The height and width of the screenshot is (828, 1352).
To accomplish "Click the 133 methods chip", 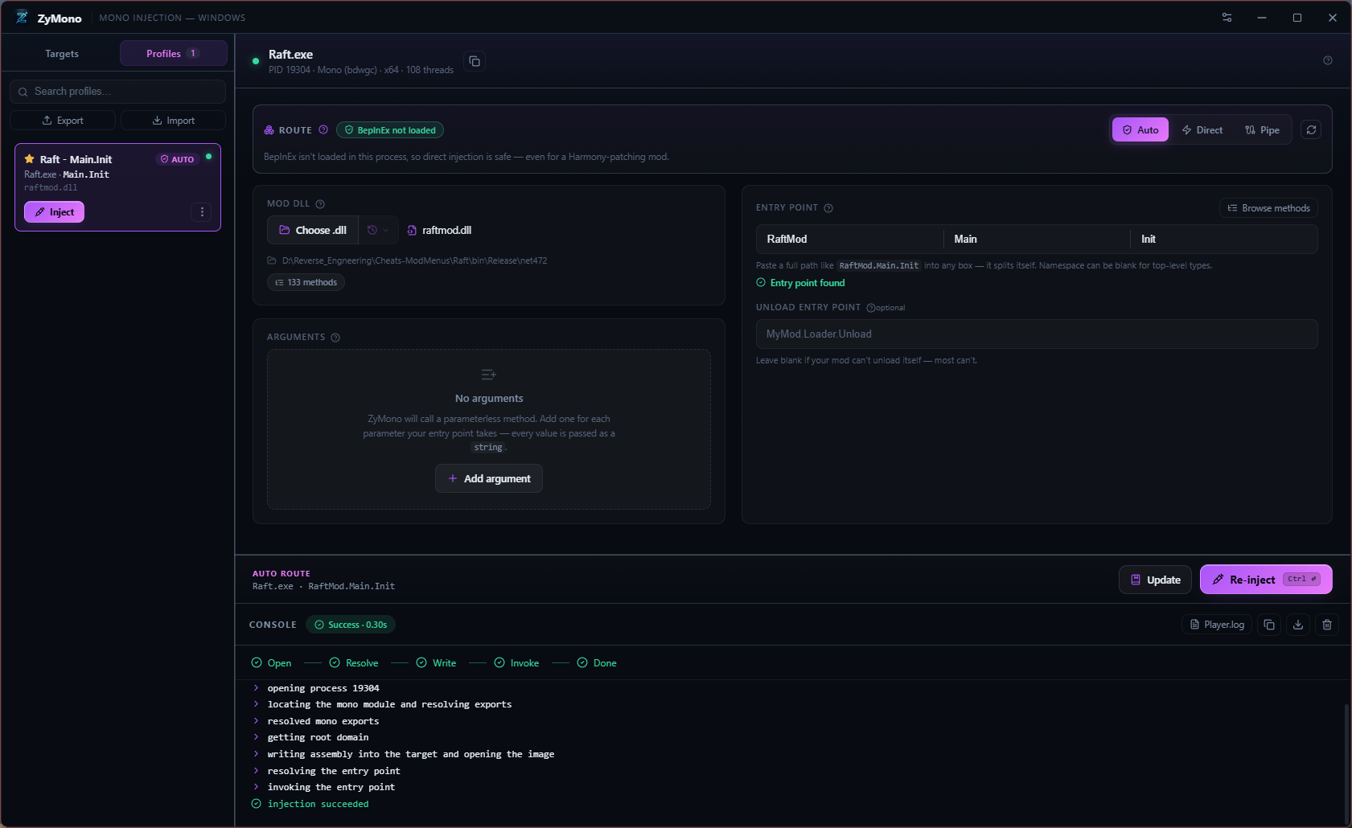I will click(306, 282).
